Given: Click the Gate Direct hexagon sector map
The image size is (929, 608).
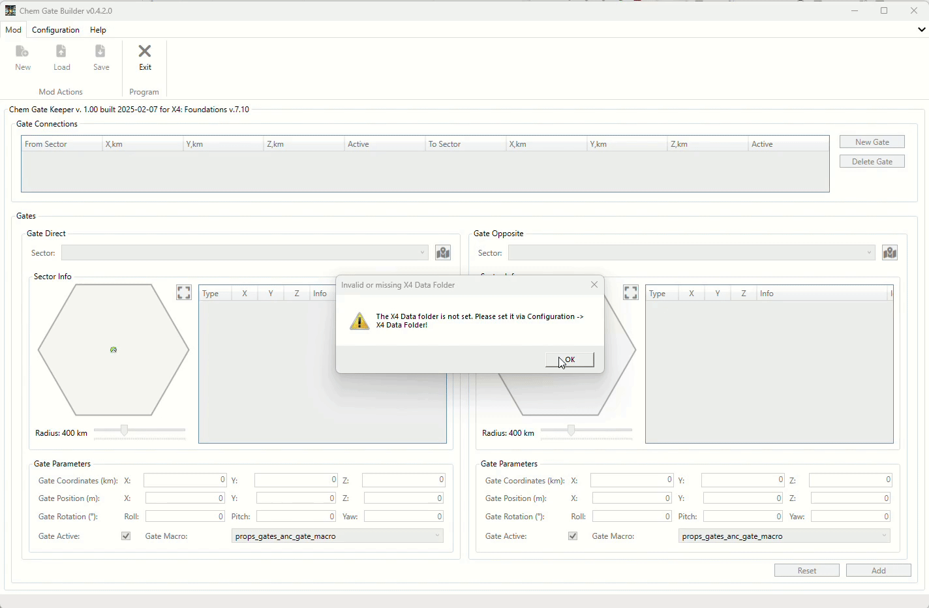Looking at the screenshot, I should (x=114, y=350).
